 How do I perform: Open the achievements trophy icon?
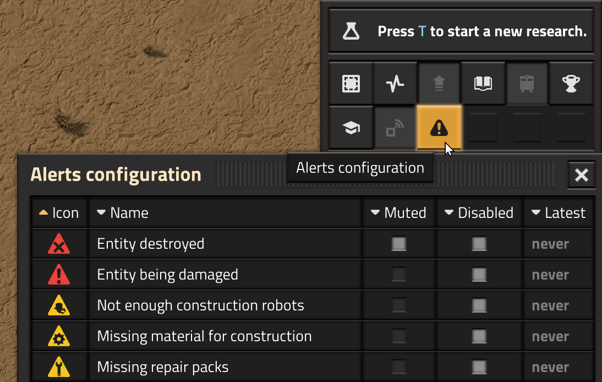(571, 83)
